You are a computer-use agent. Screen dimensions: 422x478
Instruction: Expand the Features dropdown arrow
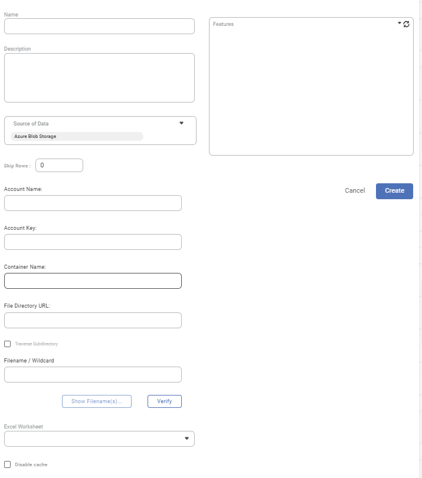pos(400,24)
